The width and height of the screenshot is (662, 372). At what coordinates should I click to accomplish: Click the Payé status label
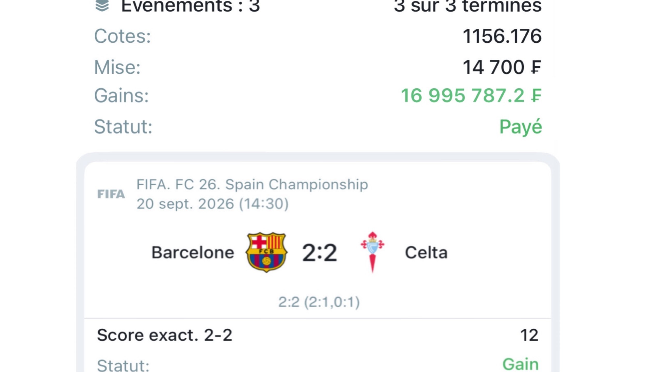521,127
